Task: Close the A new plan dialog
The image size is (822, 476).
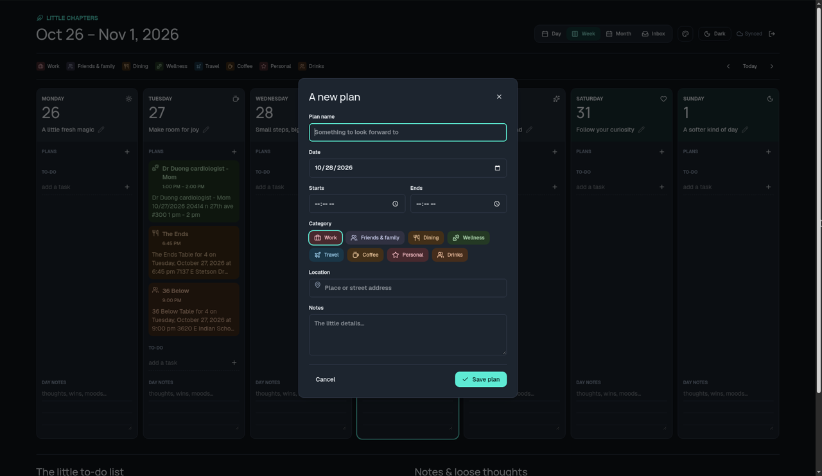Action: click(499, 97)
